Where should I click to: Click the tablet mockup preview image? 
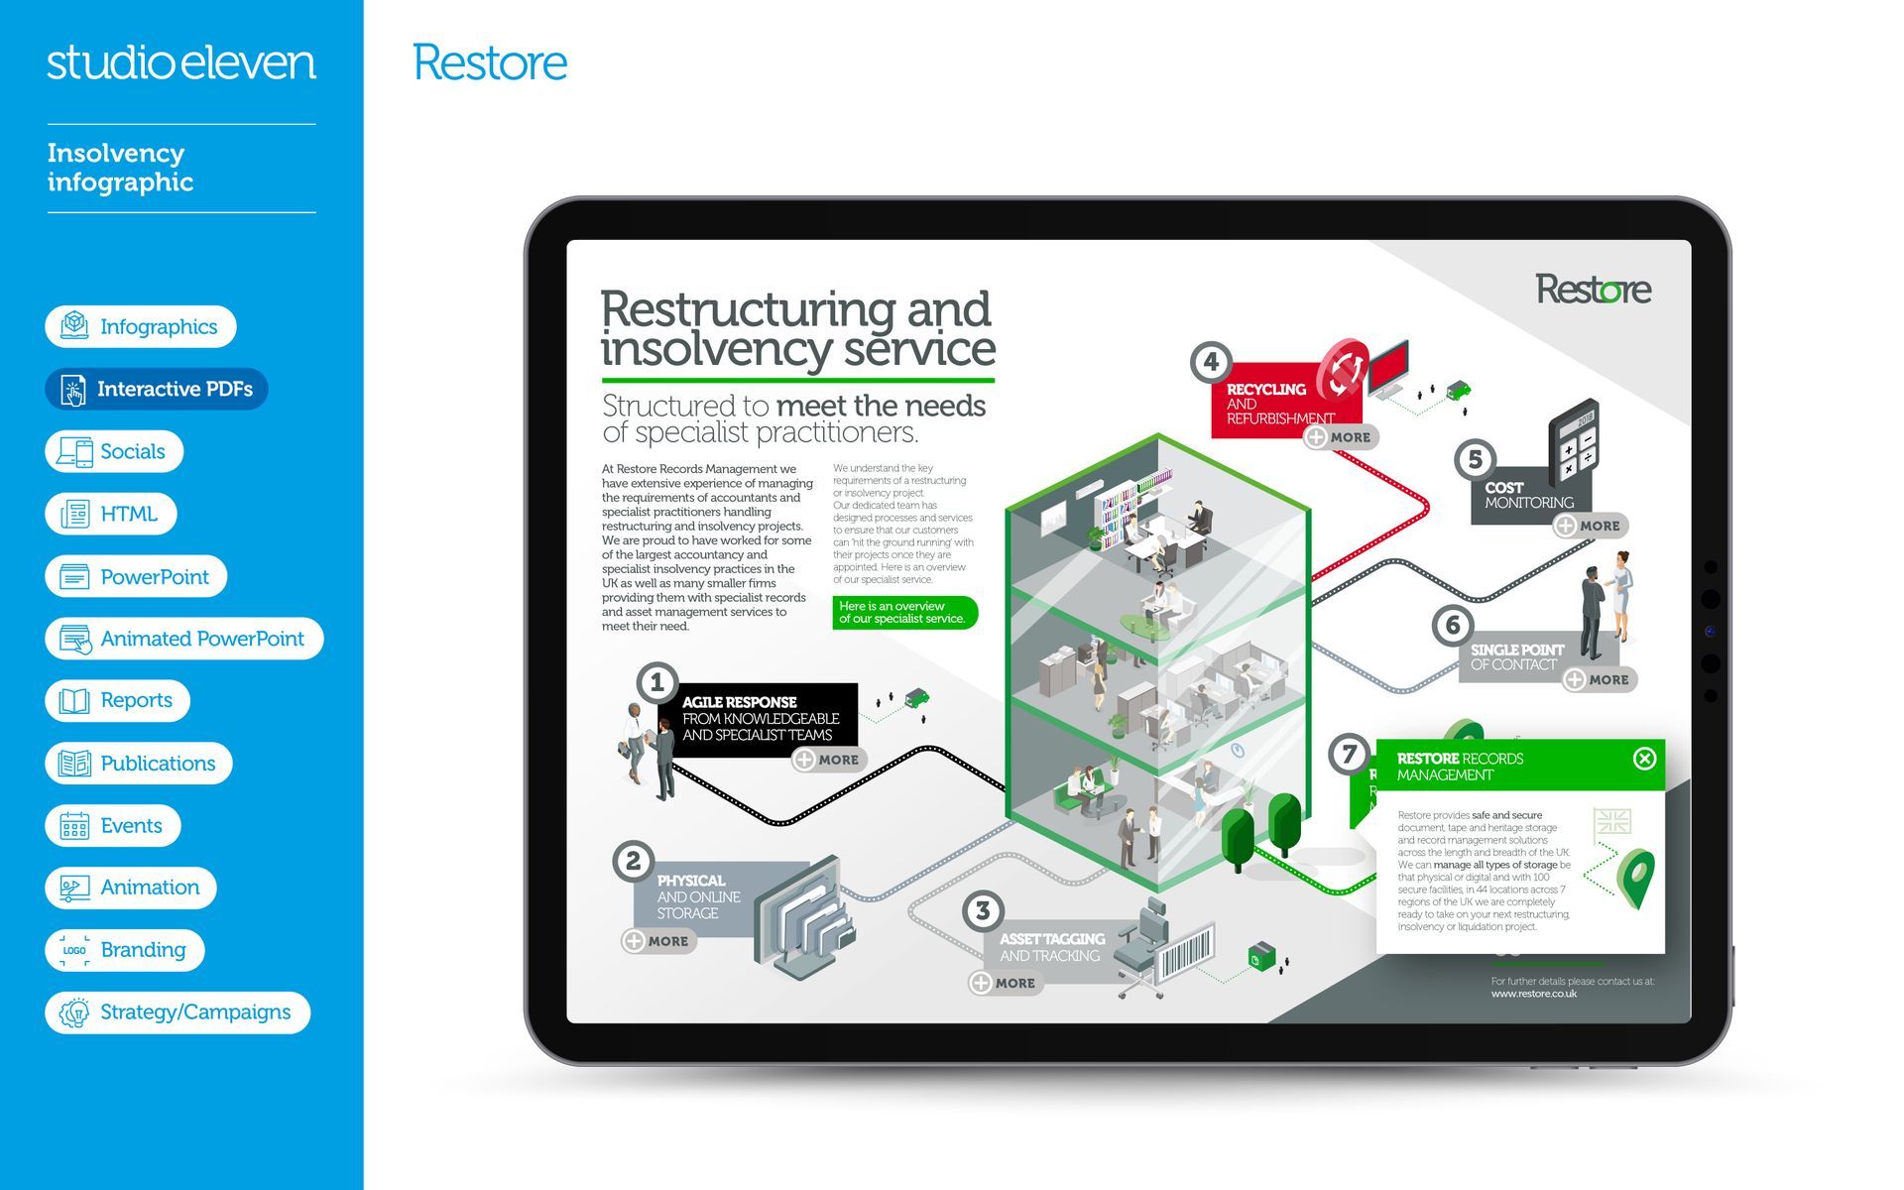(x=1129, y=631)
